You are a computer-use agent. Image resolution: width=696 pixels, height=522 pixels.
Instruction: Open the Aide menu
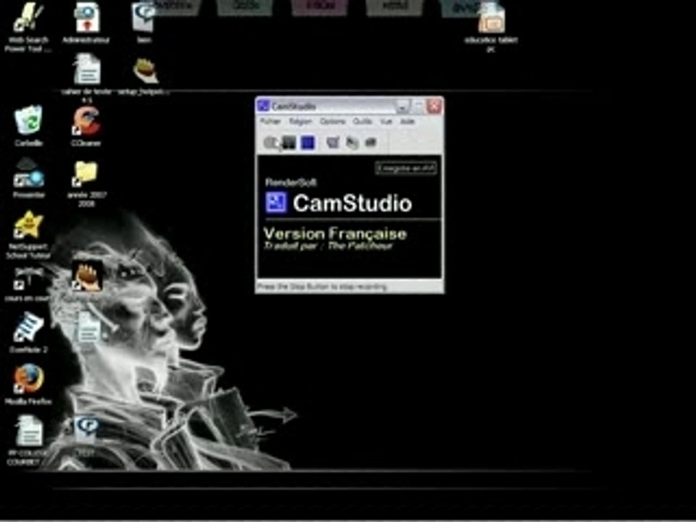[407, 121]
